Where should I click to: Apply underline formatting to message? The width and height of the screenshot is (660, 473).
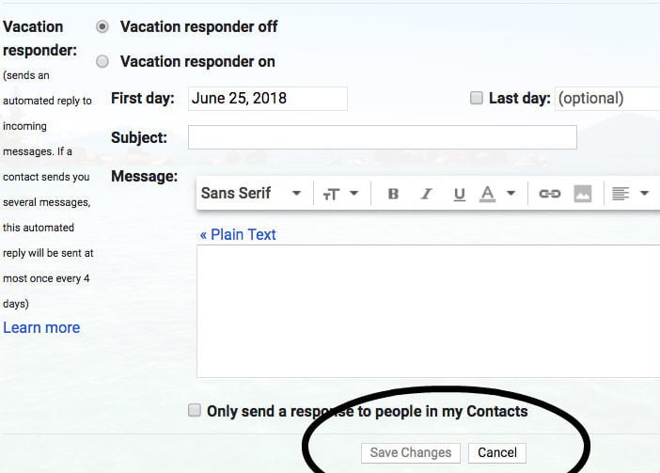click(459, 194)
